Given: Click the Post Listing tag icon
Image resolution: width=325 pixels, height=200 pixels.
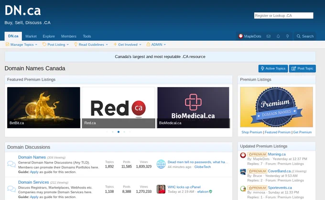Looking at the screenshot, I should (x=44, y=44).
